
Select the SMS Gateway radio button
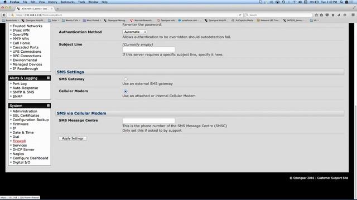pyautogui.click(x=126, y=79)
